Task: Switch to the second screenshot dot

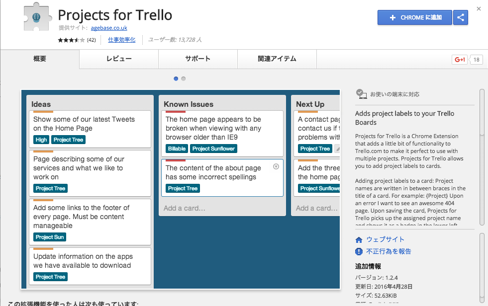Action: coord(184,78)
